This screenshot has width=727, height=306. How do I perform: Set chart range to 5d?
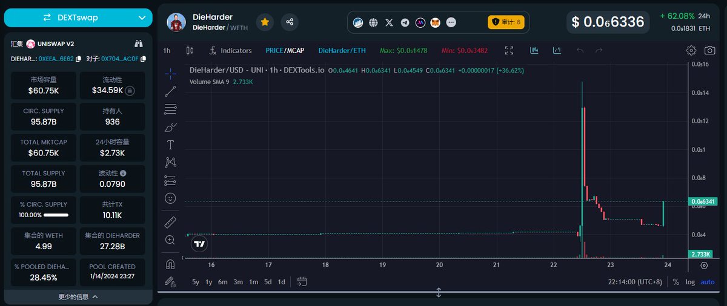click(268, 282)
